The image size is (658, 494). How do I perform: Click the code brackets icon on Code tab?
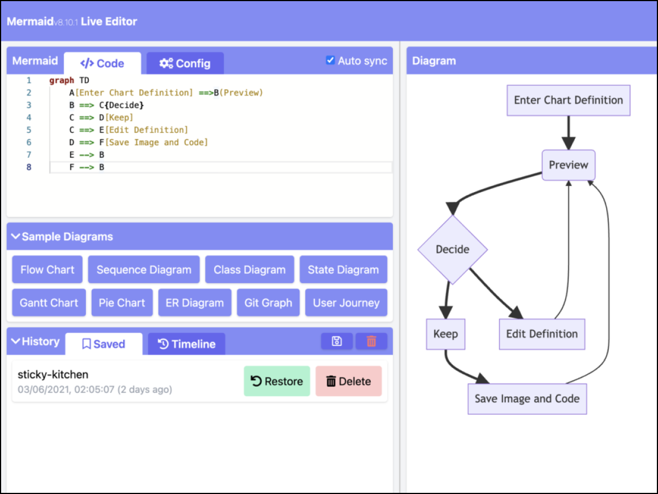pos(87,63)
